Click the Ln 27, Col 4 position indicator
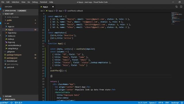184x104 pixels. click(x=143, y=103)
